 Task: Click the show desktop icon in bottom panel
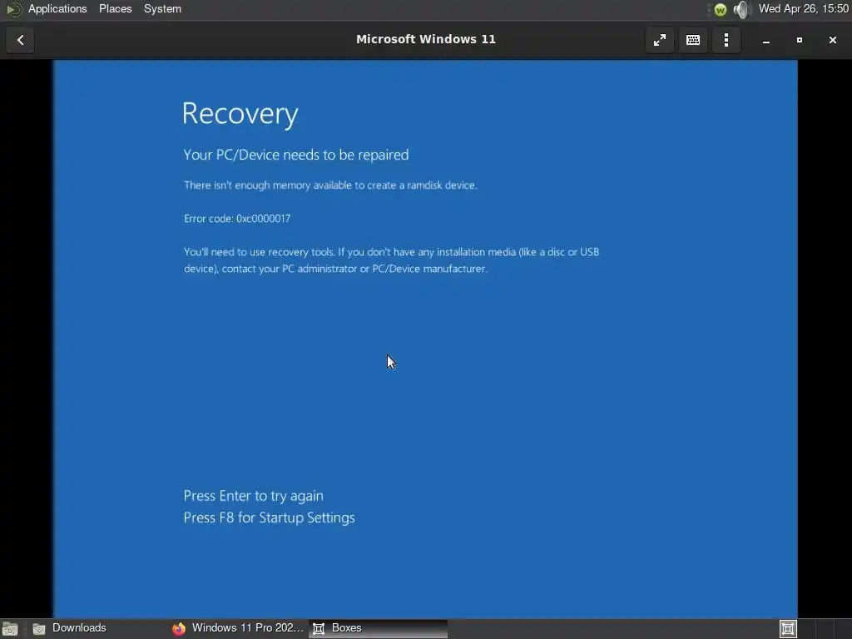tap(10, 629)
